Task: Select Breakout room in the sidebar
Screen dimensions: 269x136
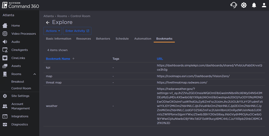Action: click(x=18, y=82)
